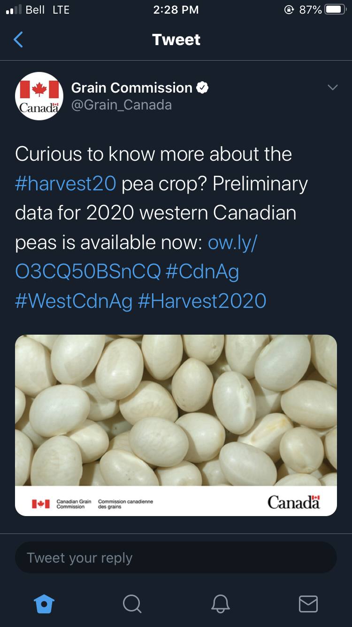The width and height of the screenshot is (352, 627).
Task: Tap the Grain Commission account name
Action: coord(132,87)
